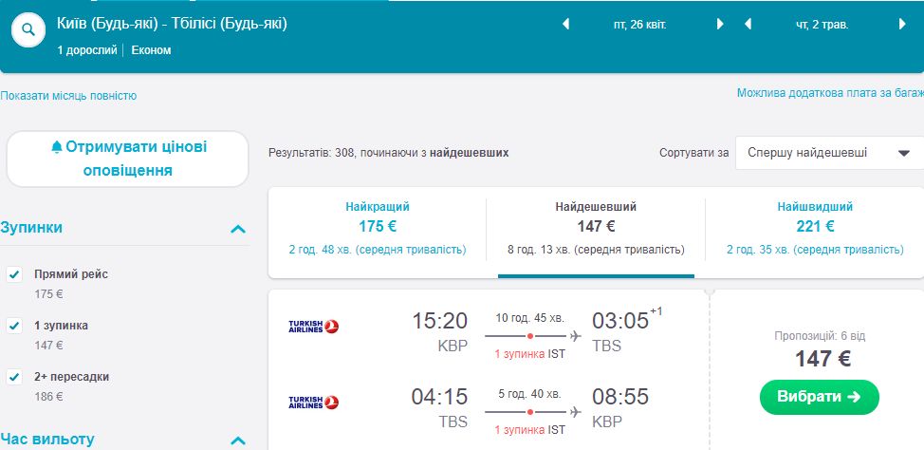
Task: Uncheck the 2+ пересадки checkbox
Action: (14, 377)
